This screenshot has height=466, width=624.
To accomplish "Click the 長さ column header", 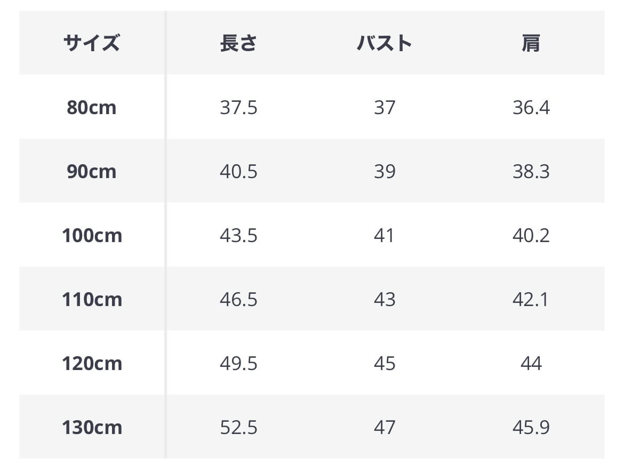I will click(x=238, y=43).
